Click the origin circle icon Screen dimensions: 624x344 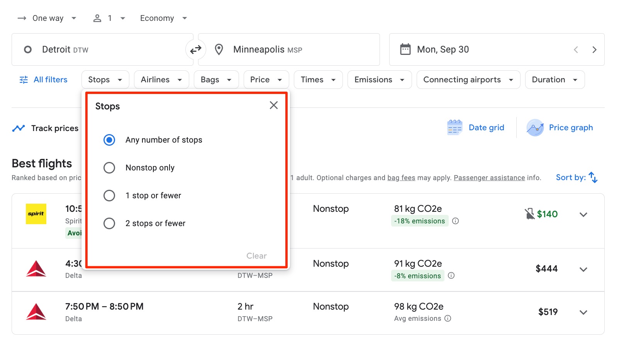coord(28,49)
